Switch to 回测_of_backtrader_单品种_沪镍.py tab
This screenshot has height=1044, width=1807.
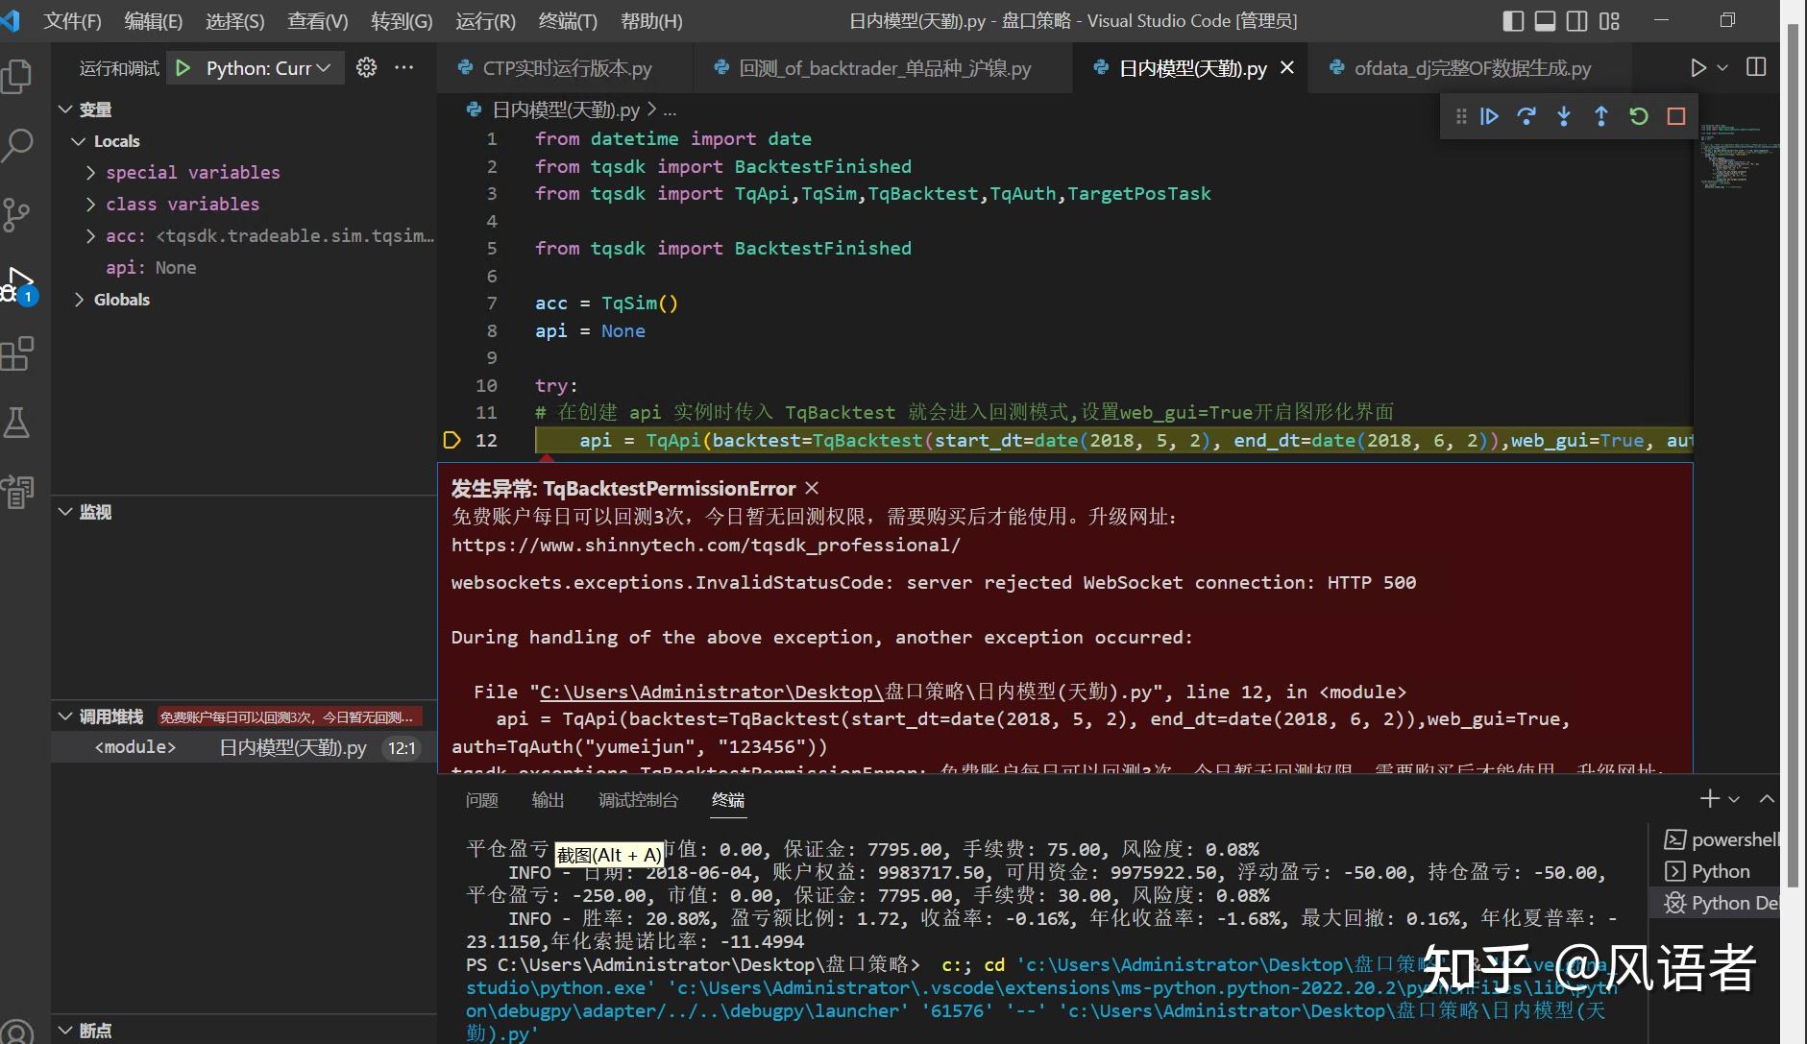[882, 68]
